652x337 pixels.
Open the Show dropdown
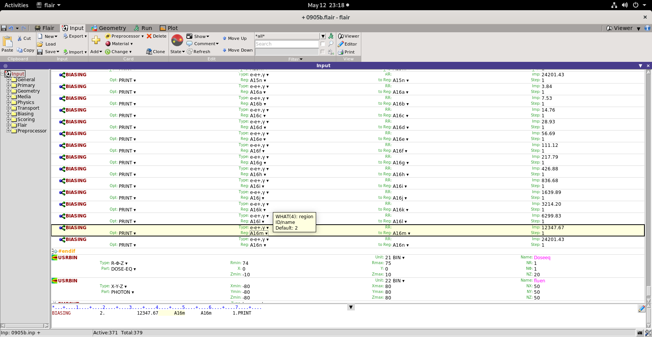click(x=198, y=36)
